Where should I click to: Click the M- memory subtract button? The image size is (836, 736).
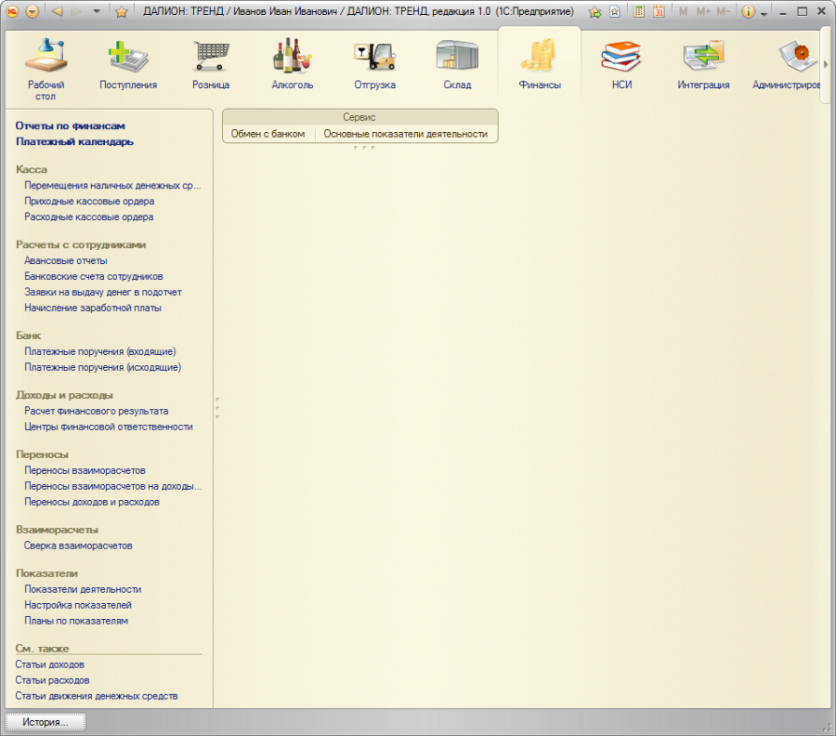(723, 12)
